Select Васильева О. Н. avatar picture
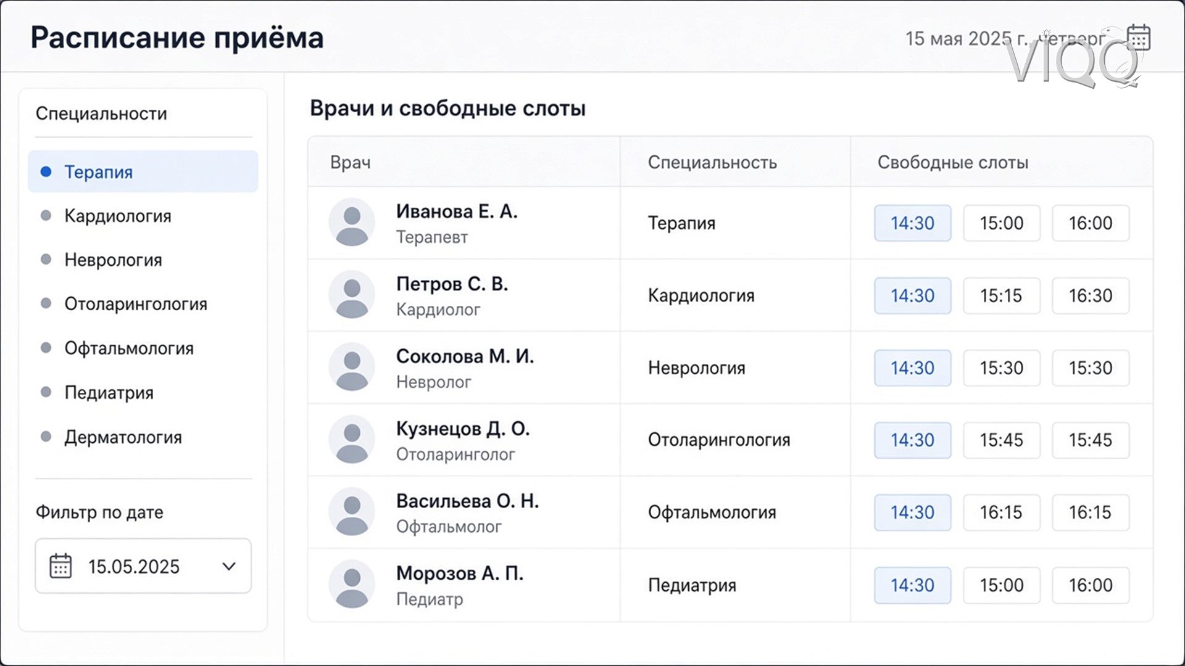This screenshot has height=666, width=1185. click(352, 512)
